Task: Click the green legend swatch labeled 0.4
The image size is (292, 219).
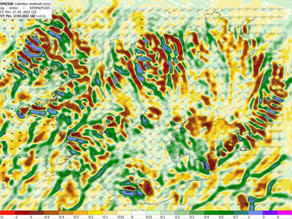Action: pyautogui.click(x=212, y=213)
